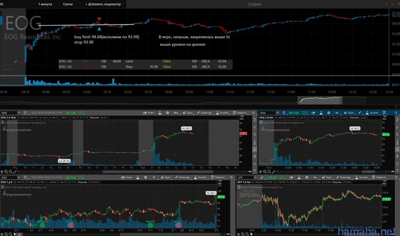Click green dividend marker near 4/11 on daily chart
Screen dimensions: 400x236
tap(42, 225)
